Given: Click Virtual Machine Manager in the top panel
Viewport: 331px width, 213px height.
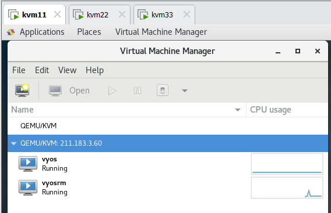Looking at the screenshot, I should [161, 32].
